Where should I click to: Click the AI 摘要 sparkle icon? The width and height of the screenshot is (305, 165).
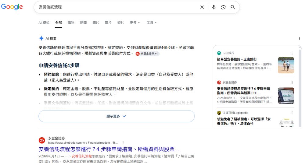pos(41,38)
